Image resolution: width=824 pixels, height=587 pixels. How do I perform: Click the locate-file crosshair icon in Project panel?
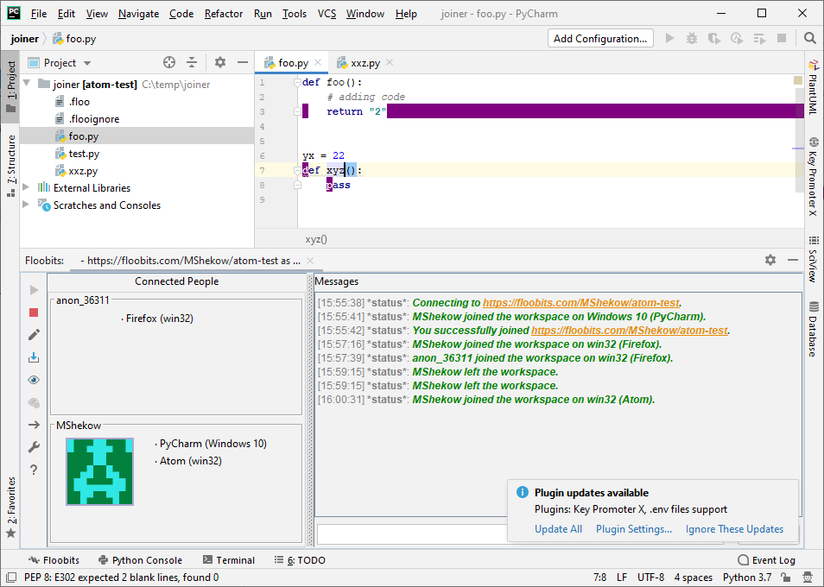click(169, 62)
